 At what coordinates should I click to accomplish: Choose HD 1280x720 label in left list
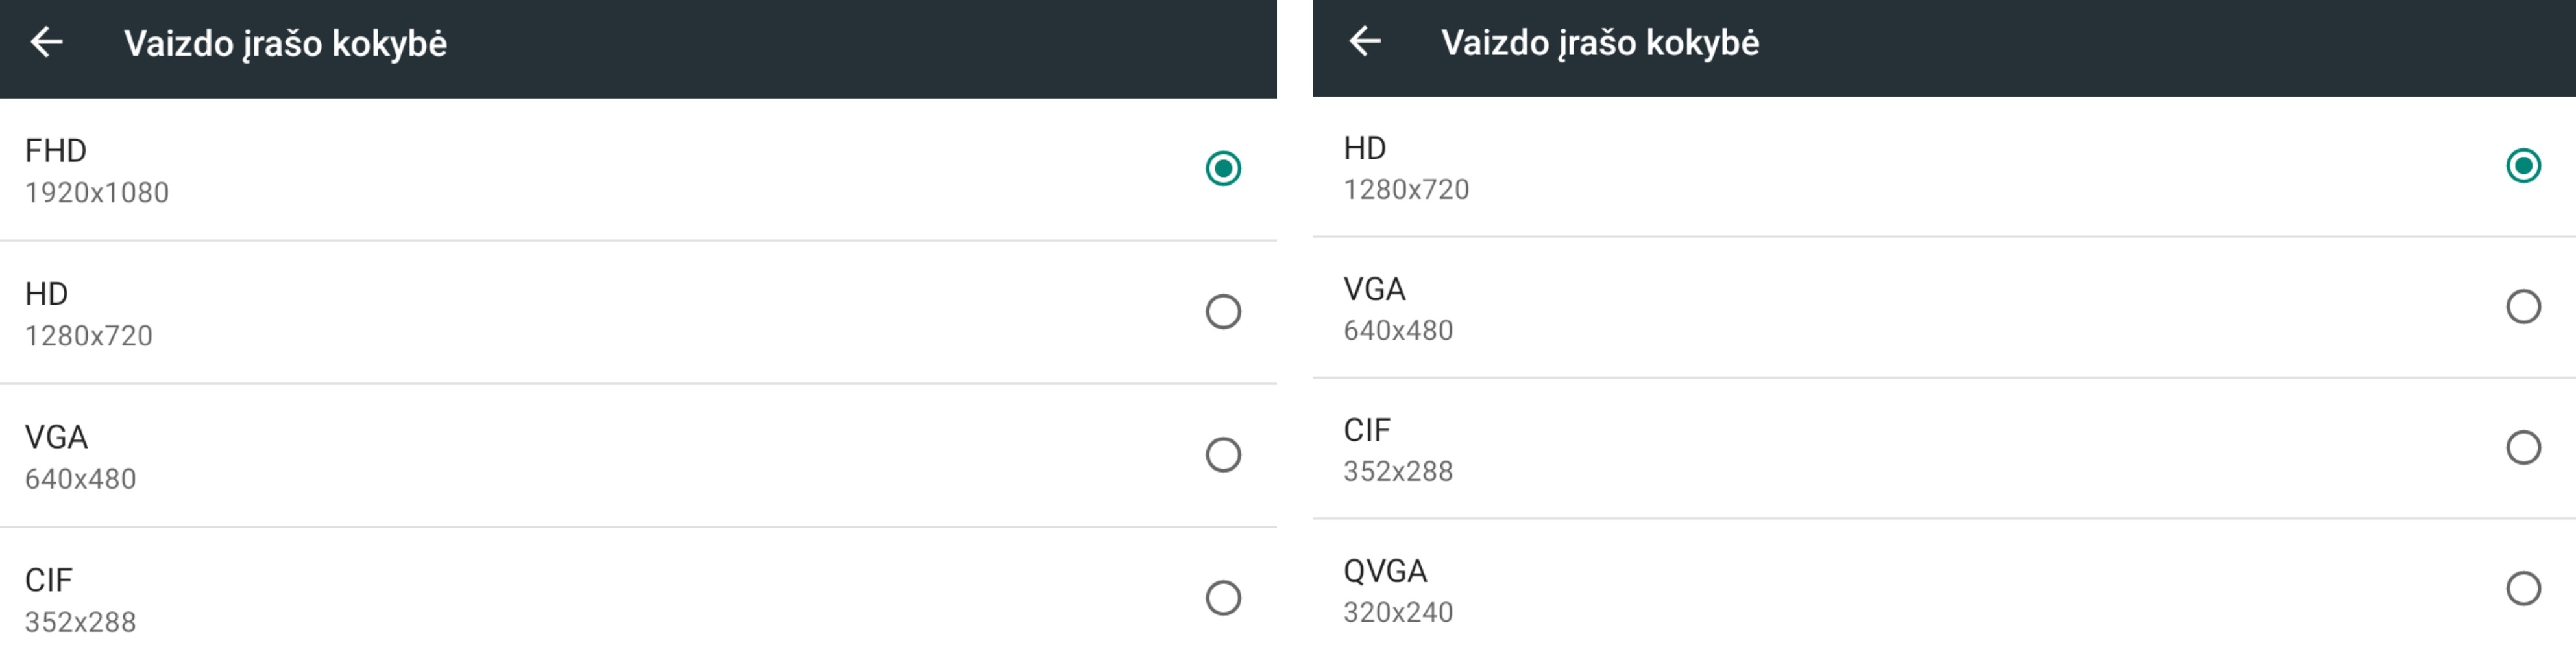click(88, 314)
